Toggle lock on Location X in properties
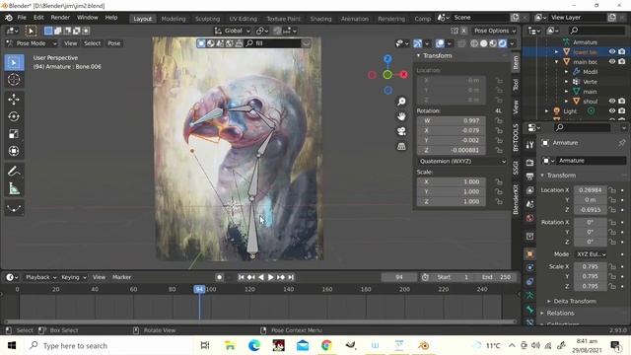Image resolution: width=631 pixels, height=355 pixels. click(x=612, y=190)
